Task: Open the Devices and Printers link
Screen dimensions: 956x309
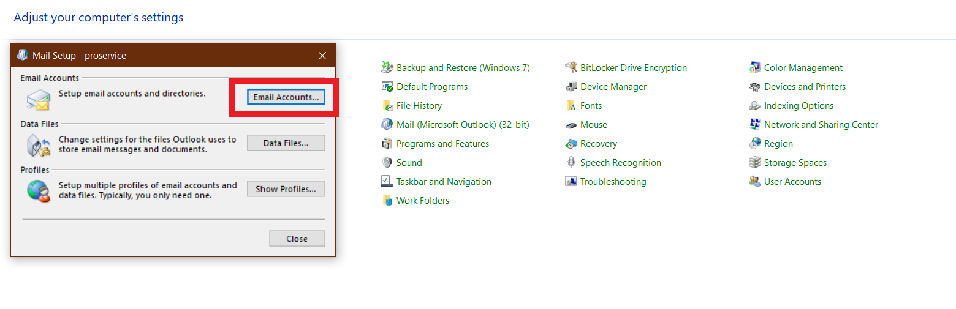Action: pos(805,86)
